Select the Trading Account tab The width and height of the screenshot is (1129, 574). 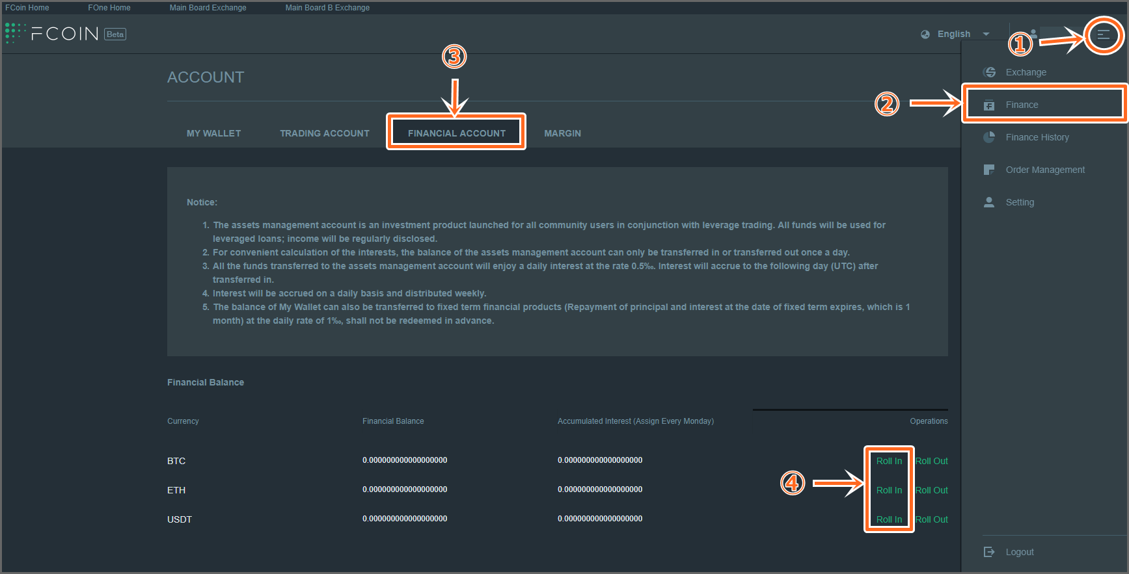(x=324, y=133)
